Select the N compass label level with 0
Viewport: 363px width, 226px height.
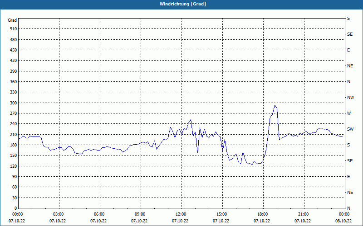tap(348, 208)
